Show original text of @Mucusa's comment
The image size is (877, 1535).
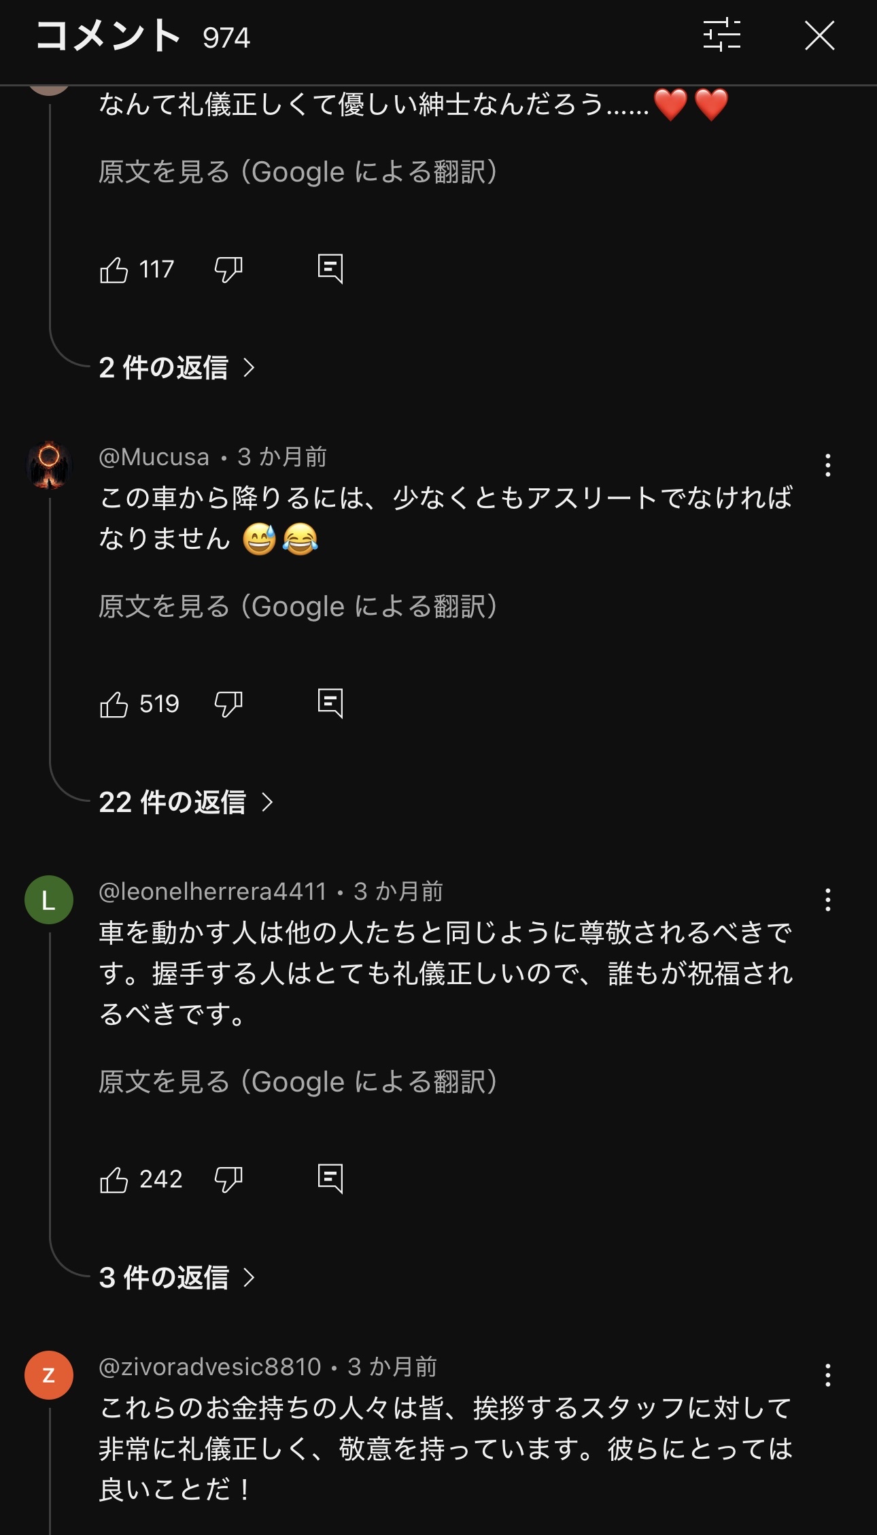click(298, 607)
